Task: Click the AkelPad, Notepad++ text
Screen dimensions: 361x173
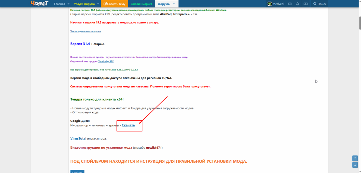Action: point(175,14)
